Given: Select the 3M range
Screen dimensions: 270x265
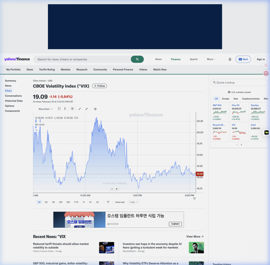Looking at the screenshot, I should (60, 202).
